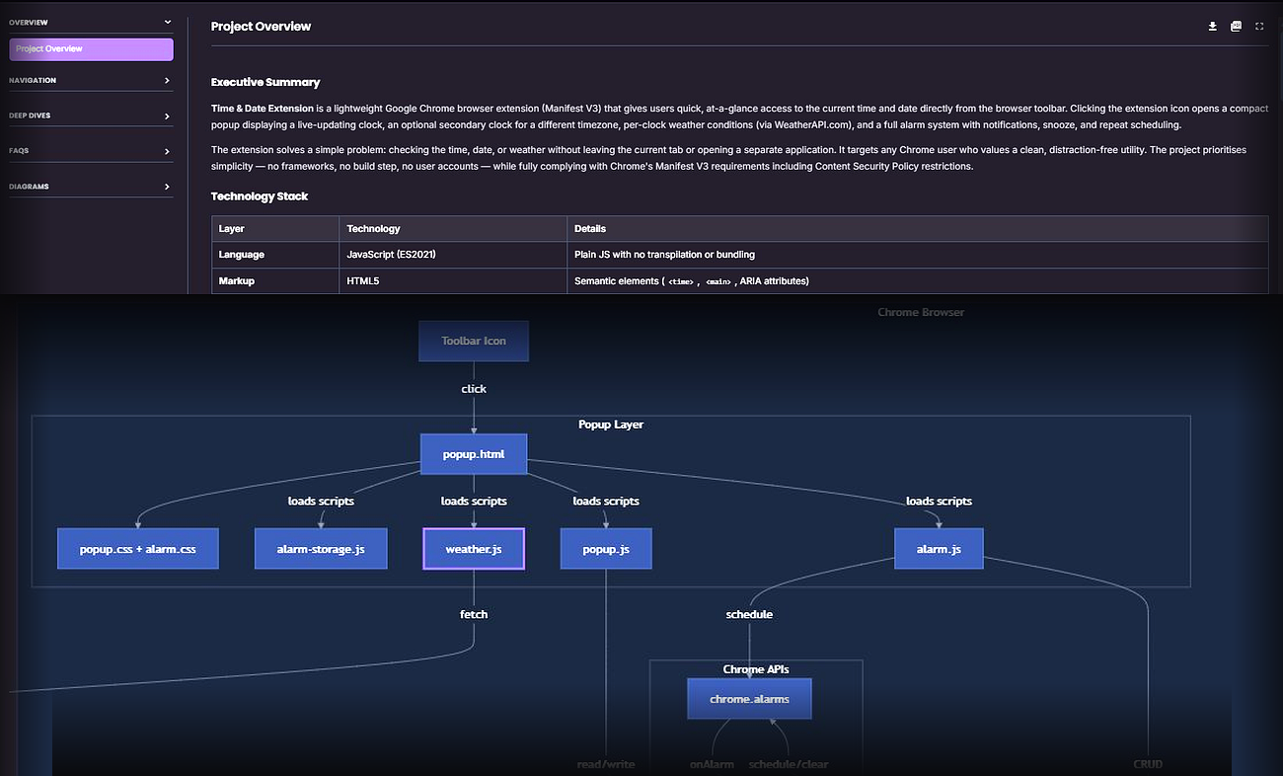Image resolution: width=1283 pixels, height=776 pixels.
Task: Open the image gallery icon in header
Action: click(x=1236, y=27)
